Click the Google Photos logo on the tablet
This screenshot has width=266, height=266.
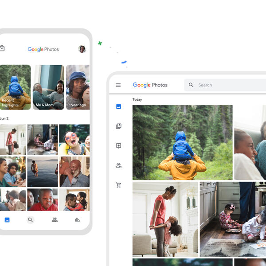pyautogui.click(x=150, y=85)
